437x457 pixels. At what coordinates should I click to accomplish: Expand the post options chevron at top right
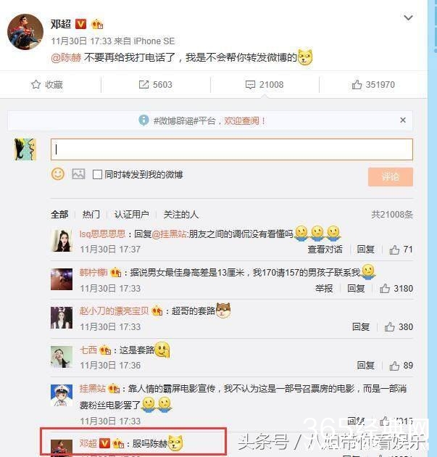tap(408, 18)
